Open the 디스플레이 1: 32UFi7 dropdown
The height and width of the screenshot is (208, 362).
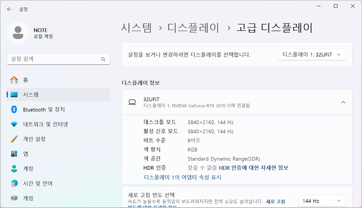(311, 55)
